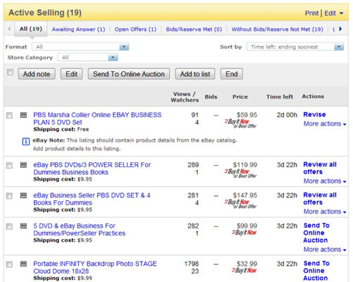Click Buy It Now logo under $99.99
Screen dimensions: 353x282
click(x=244, y=233)
